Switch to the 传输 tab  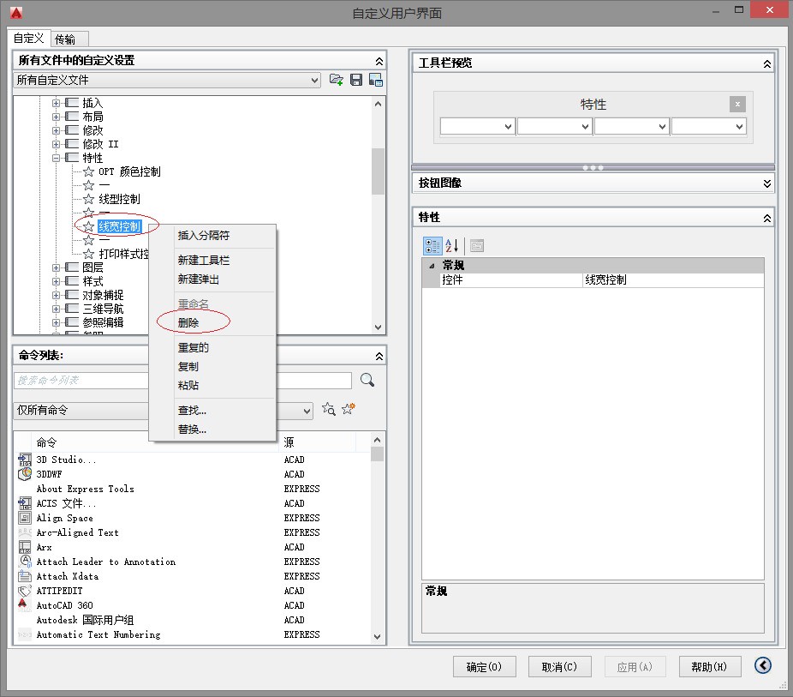coord(64,39)
